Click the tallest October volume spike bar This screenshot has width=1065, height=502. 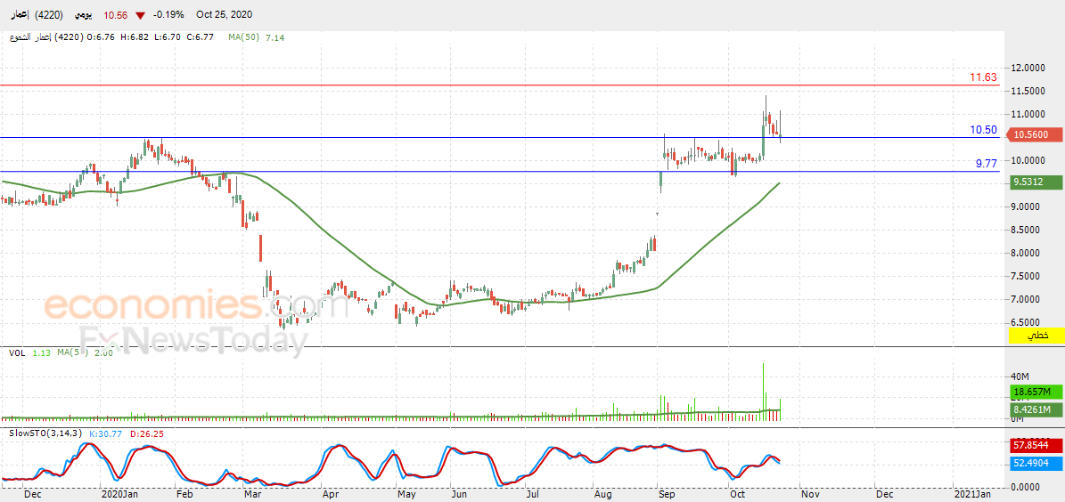point(764,392)
